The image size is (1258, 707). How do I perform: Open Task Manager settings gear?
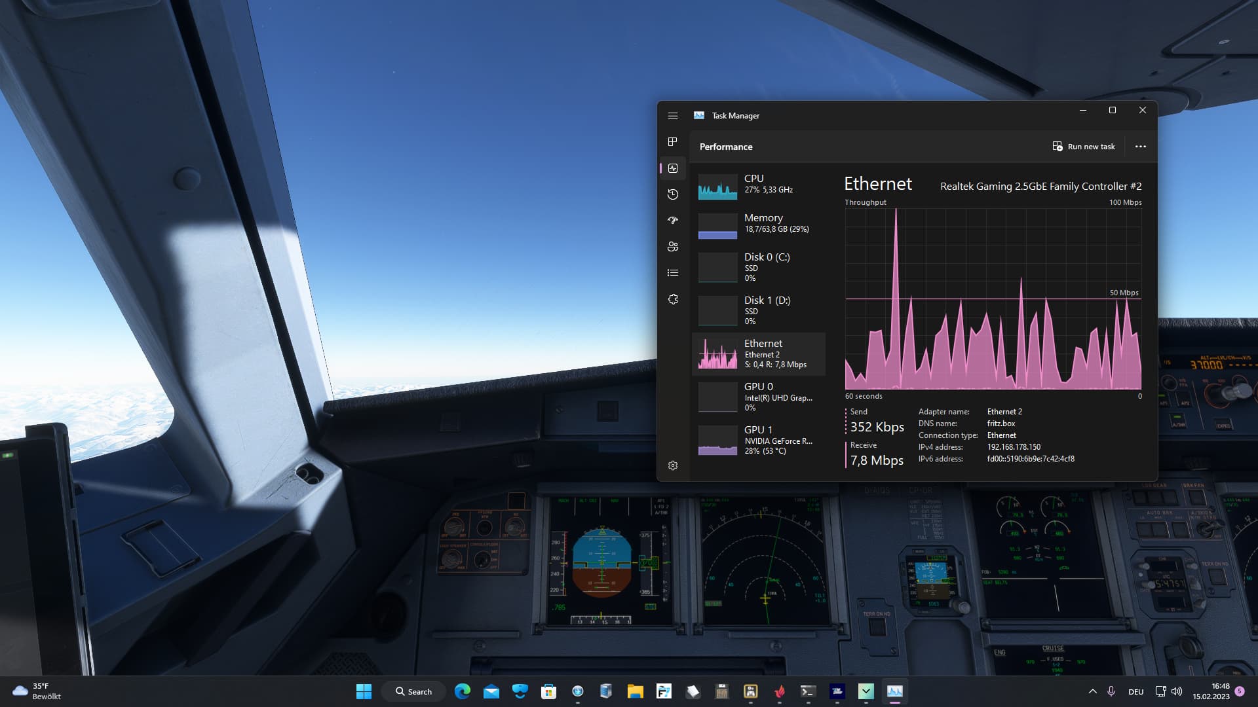672,465
